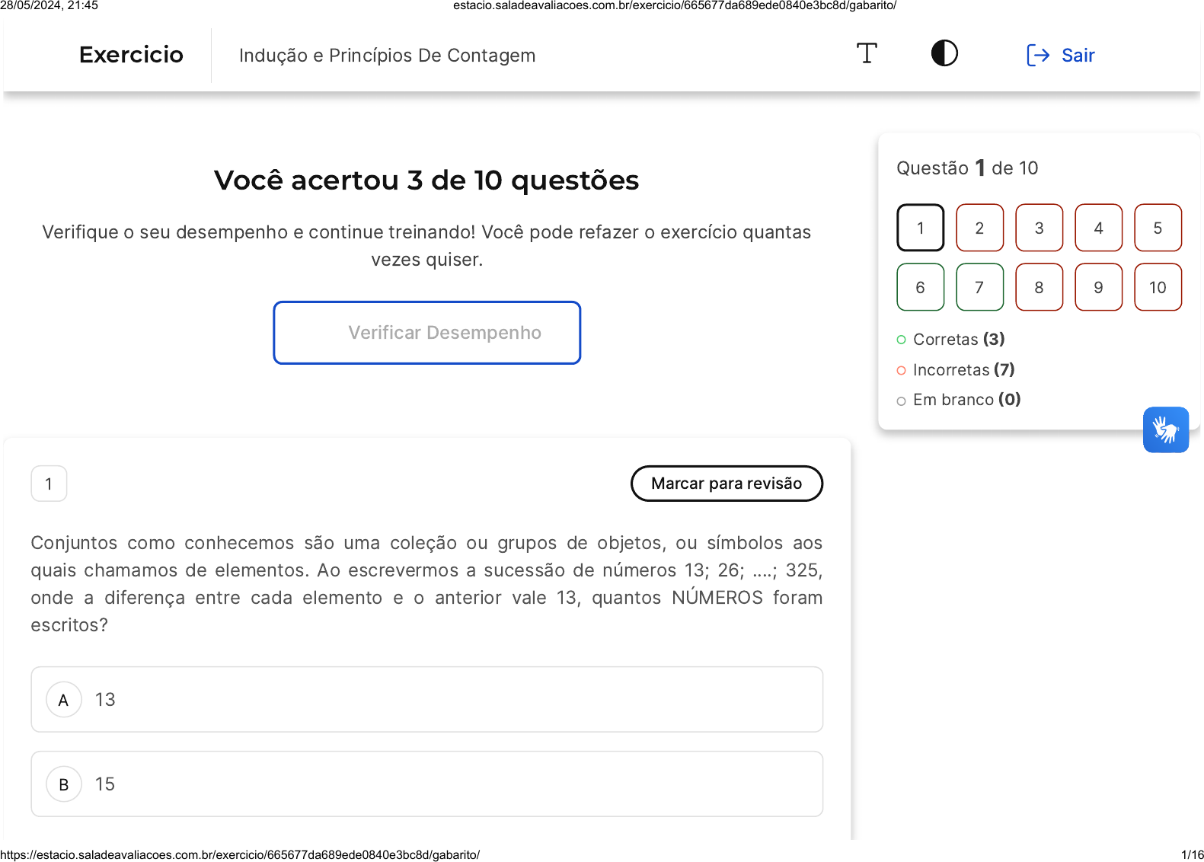The height and width of the screenshot is (862, 1204).
Task: Open the sign language accessibility widget
Action: point(1165,429)
